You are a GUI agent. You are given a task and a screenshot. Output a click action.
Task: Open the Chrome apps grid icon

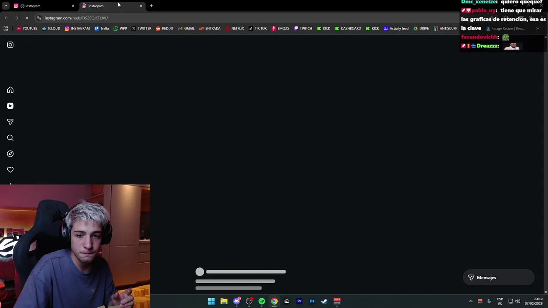[x=6, y=29]
